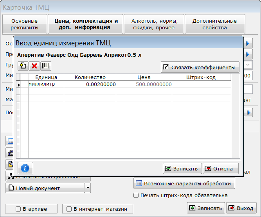Select the Количество cell with 0.00200000
The image size is (261, 217).
(x=90, y=84)
